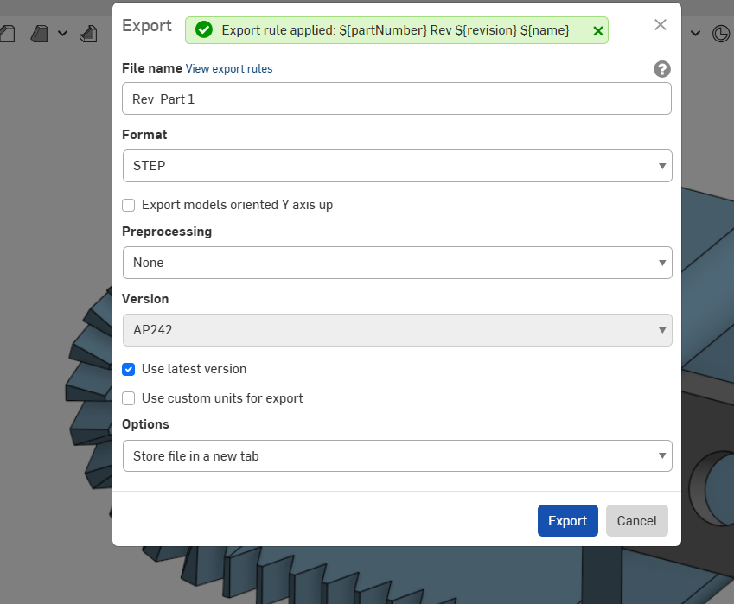Click the clock icon in the top-right toolbar

pos(720,34)
